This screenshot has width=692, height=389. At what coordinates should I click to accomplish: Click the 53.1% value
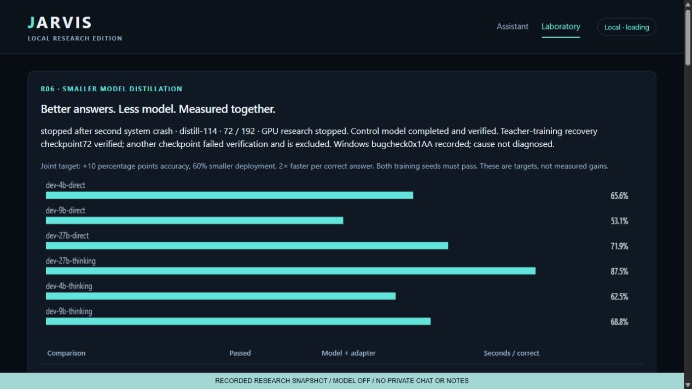point(619,221)
